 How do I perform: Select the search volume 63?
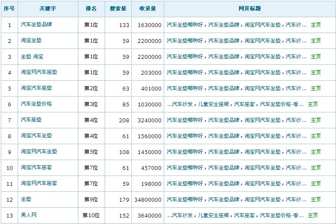click(126, 89)
